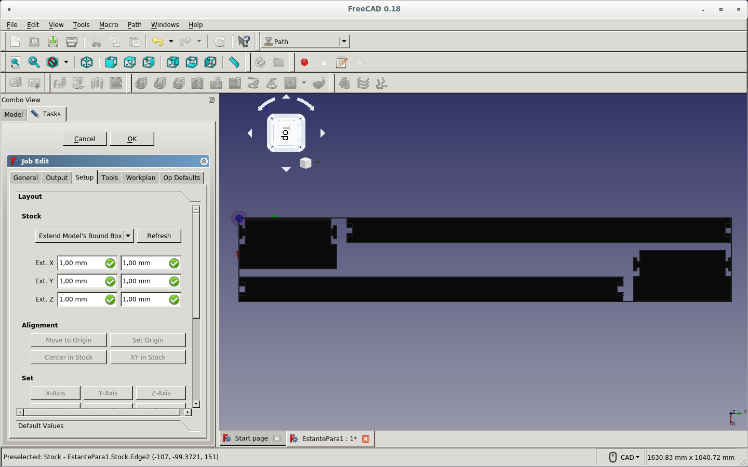
Task: Click the mouse navigation style icon
Action: pyautogui.click(x=612, y=457)
